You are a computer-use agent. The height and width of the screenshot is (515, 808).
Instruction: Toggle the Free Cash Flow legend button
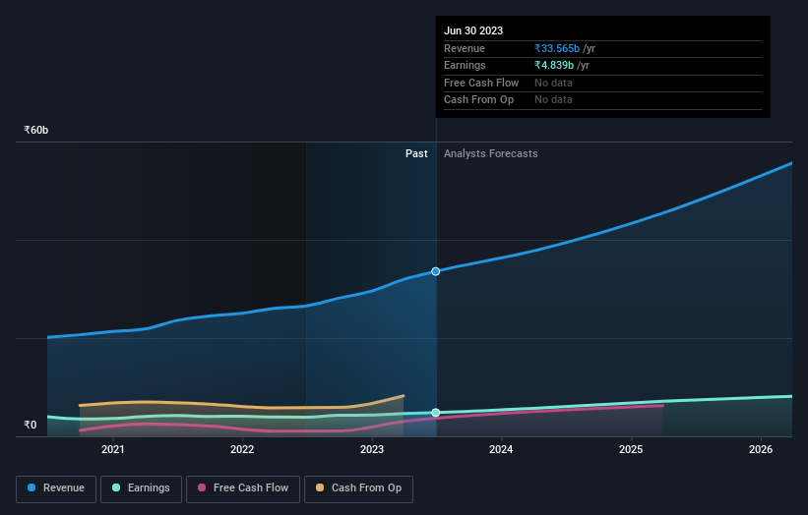(243, 488)
